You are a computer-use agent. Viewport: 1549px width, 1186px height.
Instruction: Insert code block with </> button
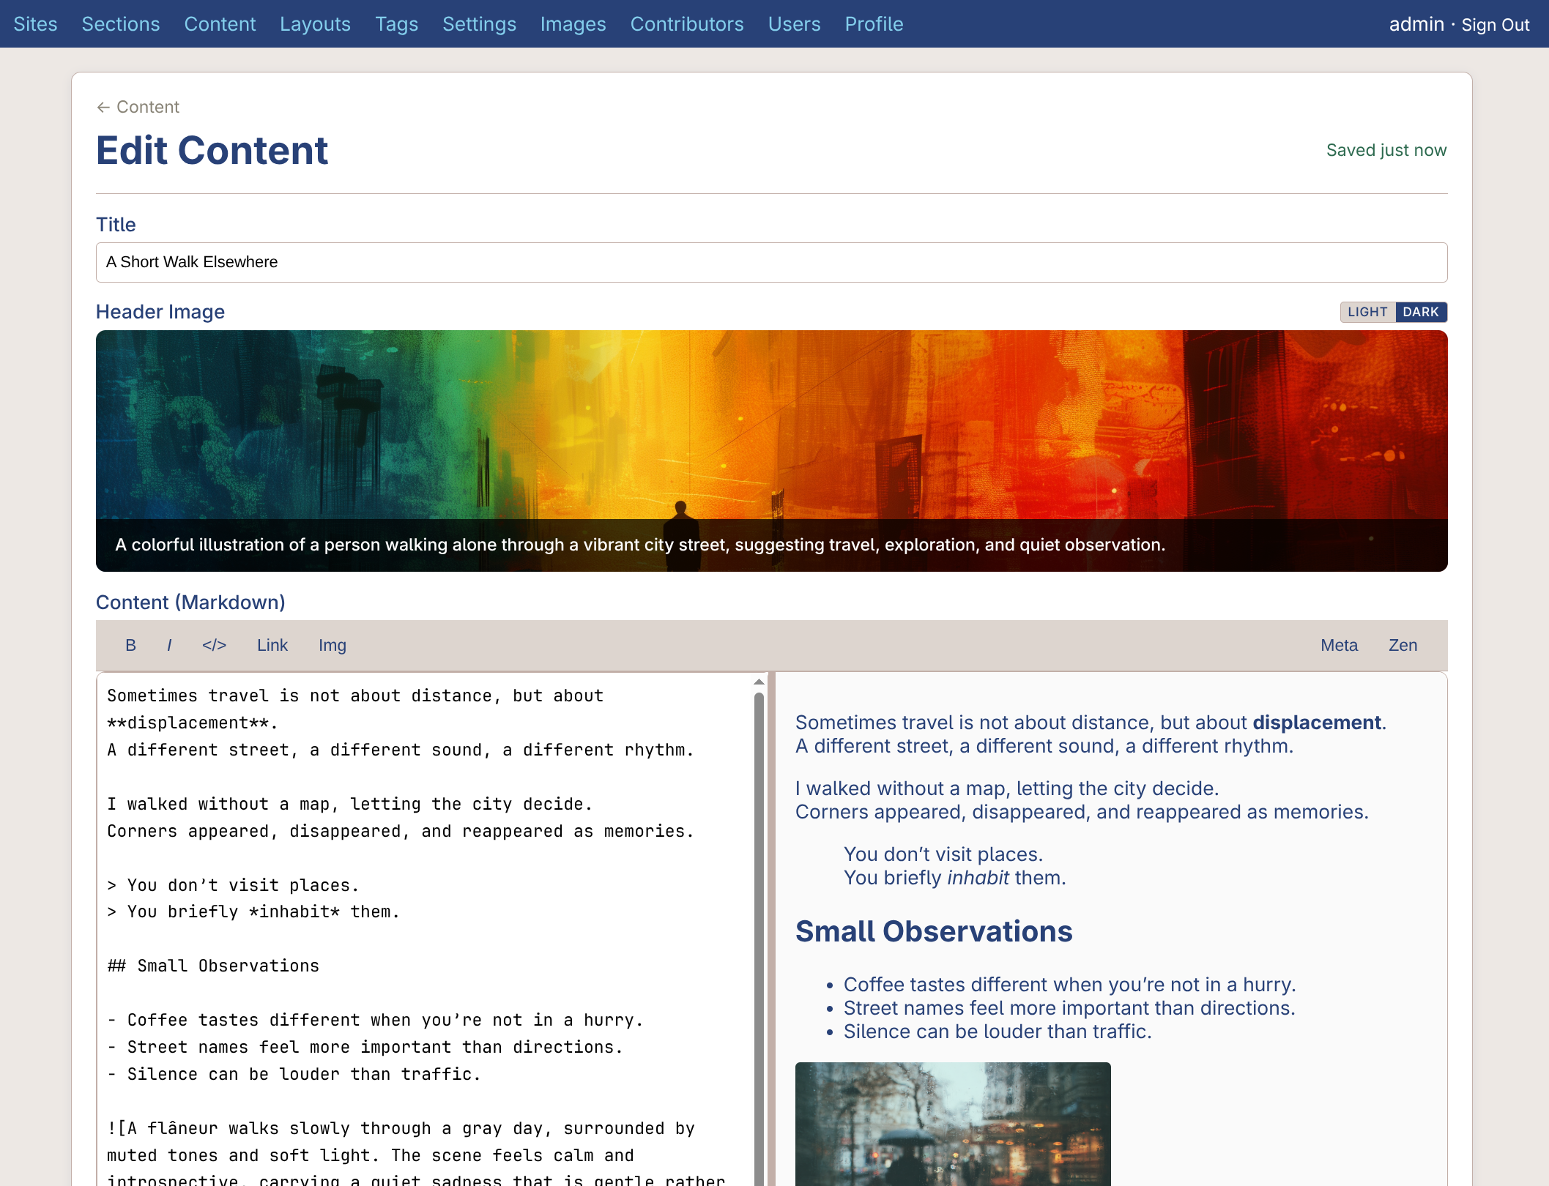pyautogui.click(x=214, y=645)
